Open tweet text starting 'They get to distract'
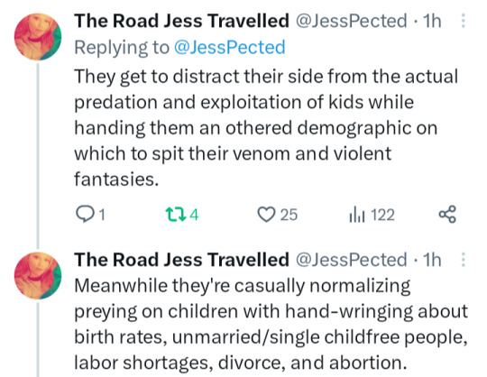Image resolution: width=487 pixels, height=377 pixels. [266, 128]
